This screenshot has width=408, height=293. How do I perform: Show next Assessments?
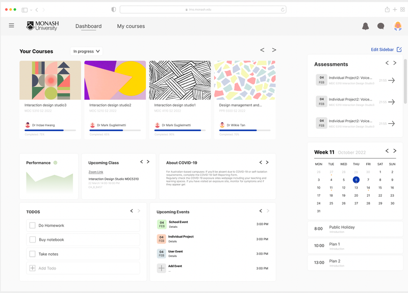pyautogui.click(x=395, y=63)
